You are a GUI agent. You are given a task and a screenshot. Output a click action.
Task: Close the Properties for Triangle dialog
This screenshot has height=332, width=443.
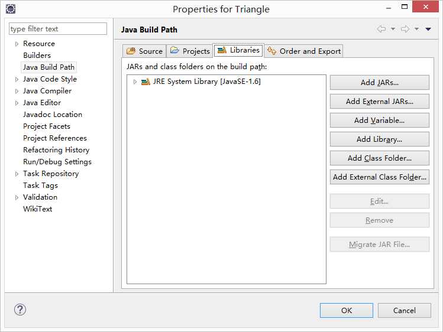pyautogui.click(x=425, y=6)
